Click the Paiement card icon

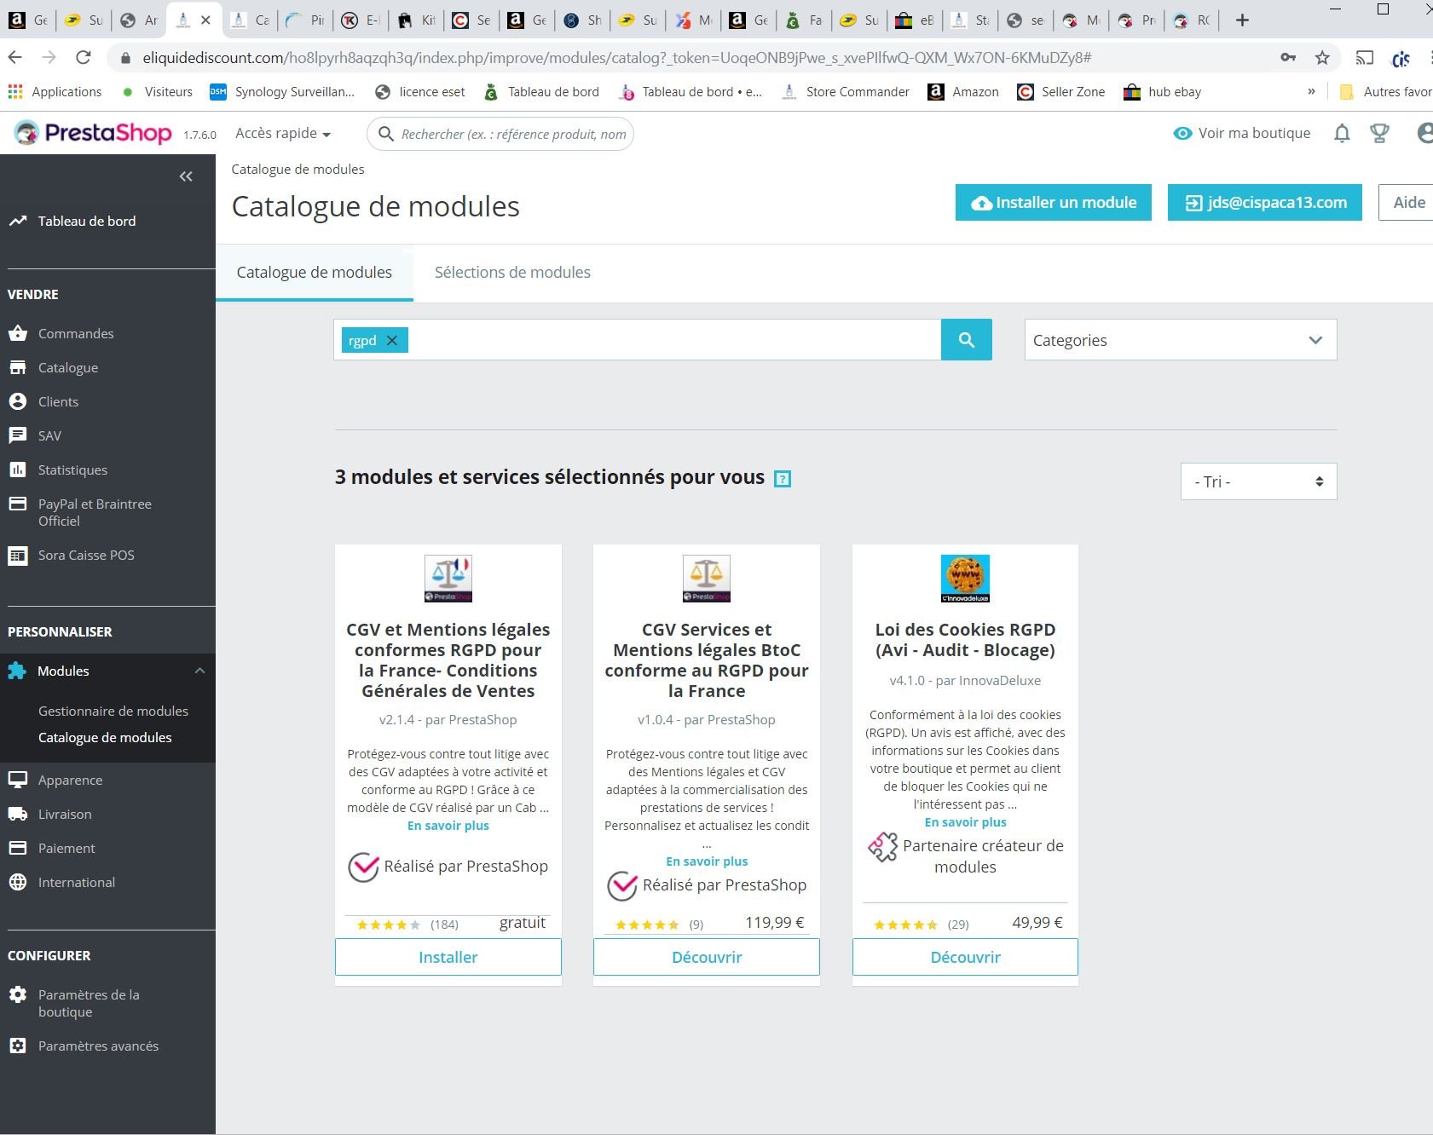click(x=17, y=848)
